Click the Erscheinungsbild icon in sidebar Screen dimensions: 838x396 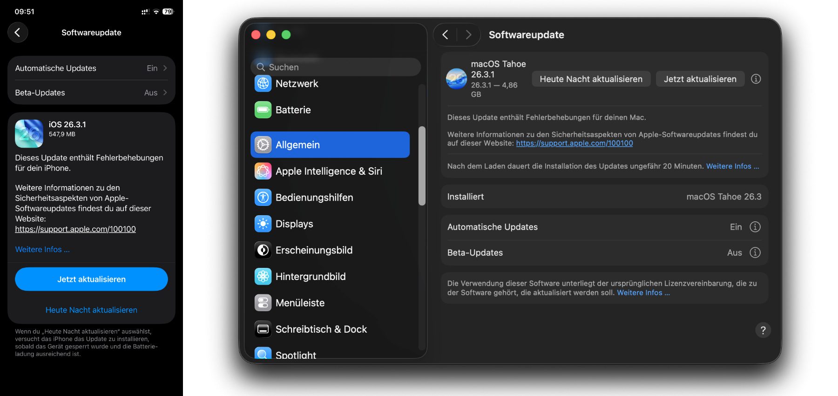(x=263, y=250)
